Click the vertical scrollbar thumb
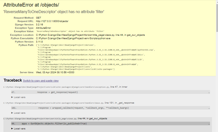Viewport: 218px width, 132px height. pos(216,16)
